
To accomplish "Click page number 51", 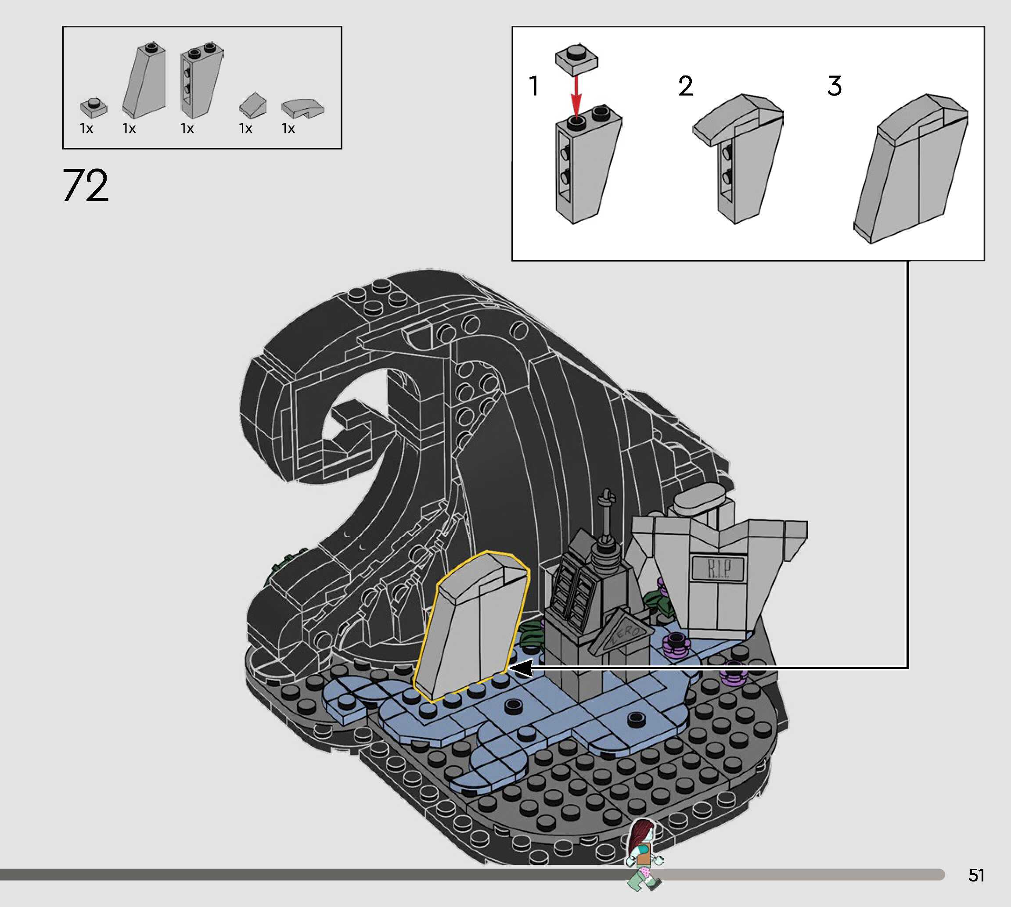I will (976, 875).
